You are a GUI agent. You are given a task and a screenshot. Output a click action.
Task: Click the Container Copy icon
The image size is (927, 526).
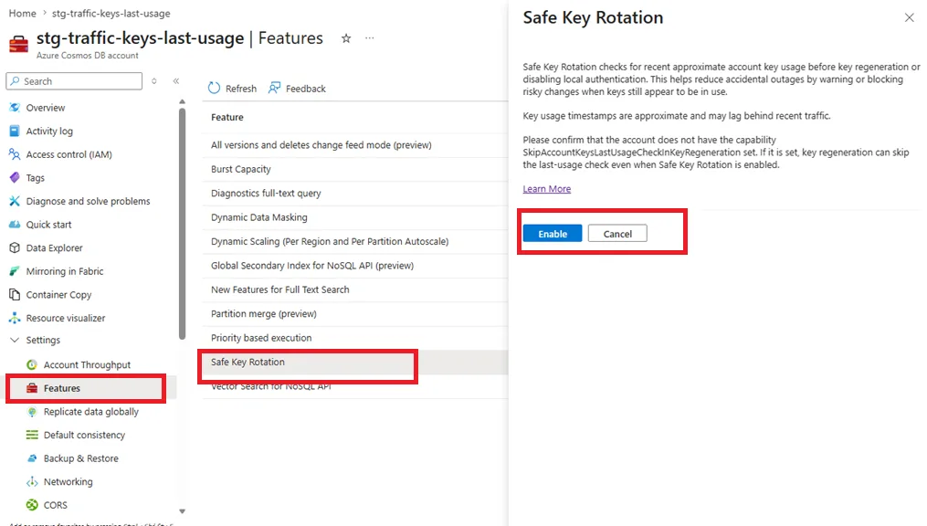click(15, 294)
